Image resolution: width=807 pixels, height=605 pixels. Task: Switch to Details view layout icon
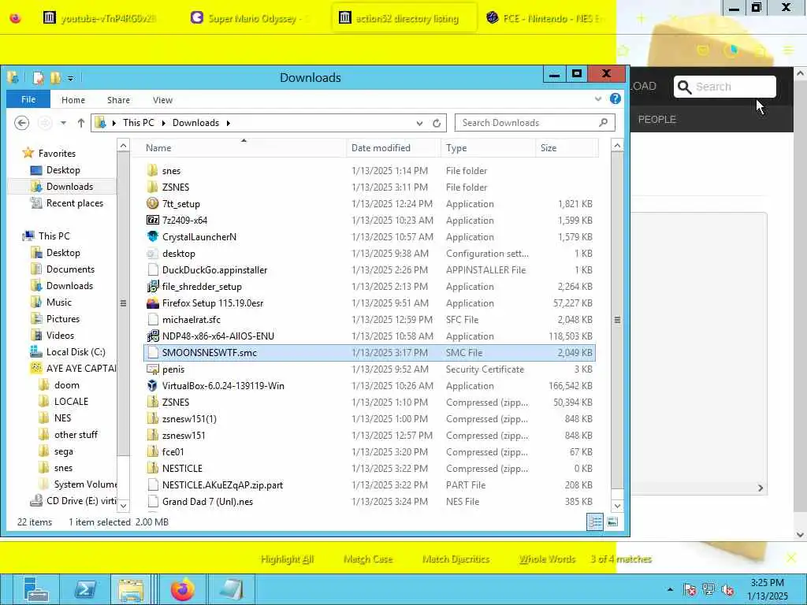click(x=595, y=521)
